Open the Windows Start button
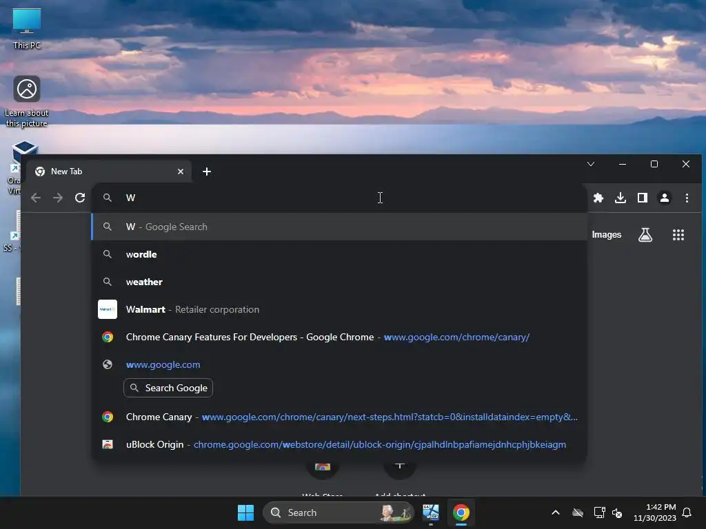This screenshot has width=706, height=529. 246,512
